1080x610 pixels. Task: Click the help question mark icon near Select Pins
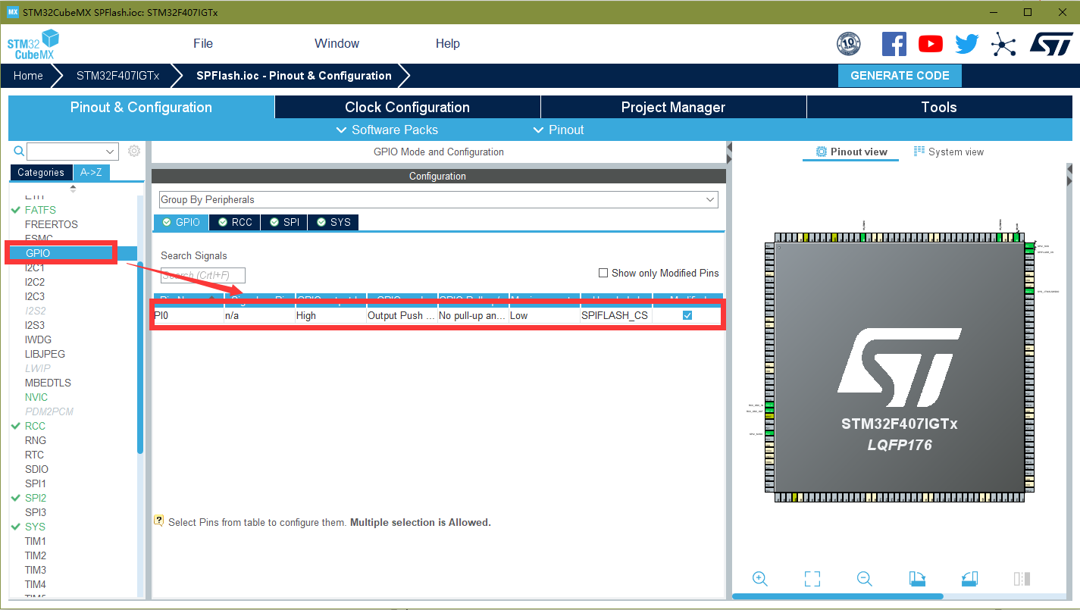click(x=159, y=521)
